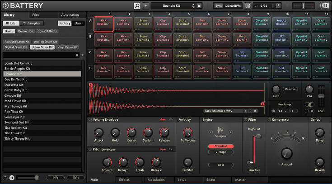Filter by the Percussion tag

(26, 31)
